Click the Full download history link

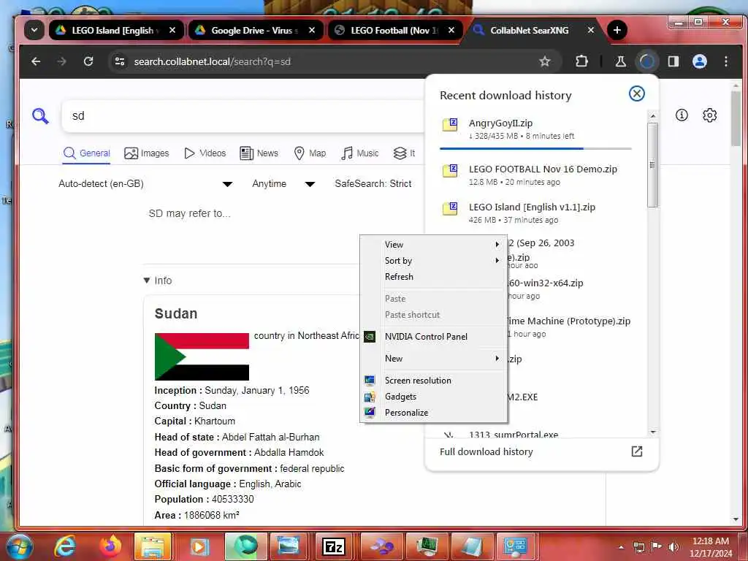click(x=486, y=451)
